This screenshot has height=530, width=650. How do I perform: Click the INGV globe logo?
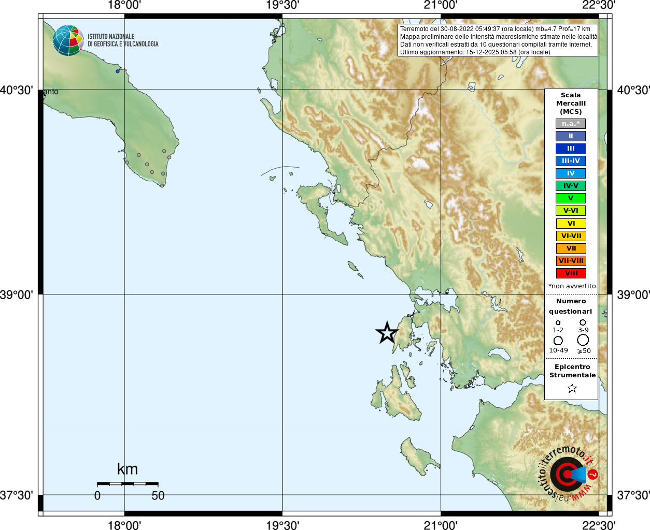tap(68, 40)
